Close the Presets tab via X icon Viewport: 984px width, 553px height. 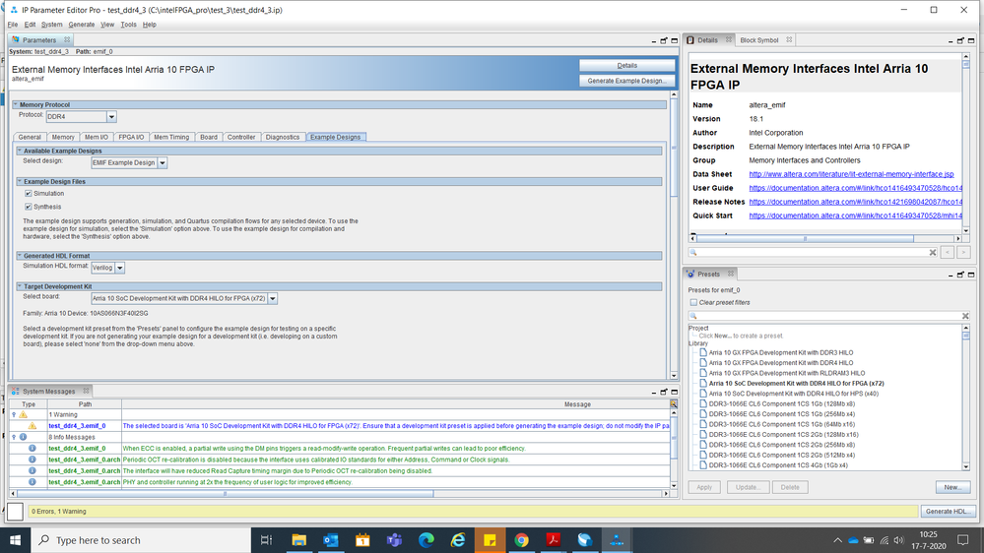(731, 274)
